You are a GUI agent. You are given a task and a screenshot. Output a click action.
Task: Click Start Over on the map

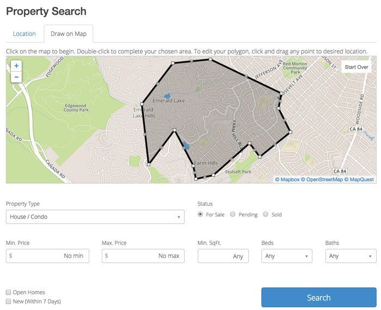click(x=357, y=67)
